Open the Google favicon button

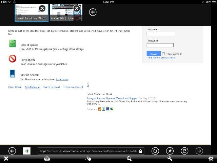coord(27,151)
